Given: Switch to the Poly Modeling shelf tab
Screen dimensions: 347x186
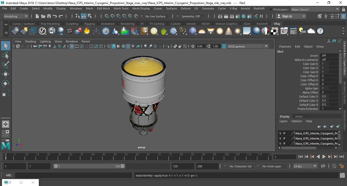Looking at the screenshot, I should pos(50,24).
